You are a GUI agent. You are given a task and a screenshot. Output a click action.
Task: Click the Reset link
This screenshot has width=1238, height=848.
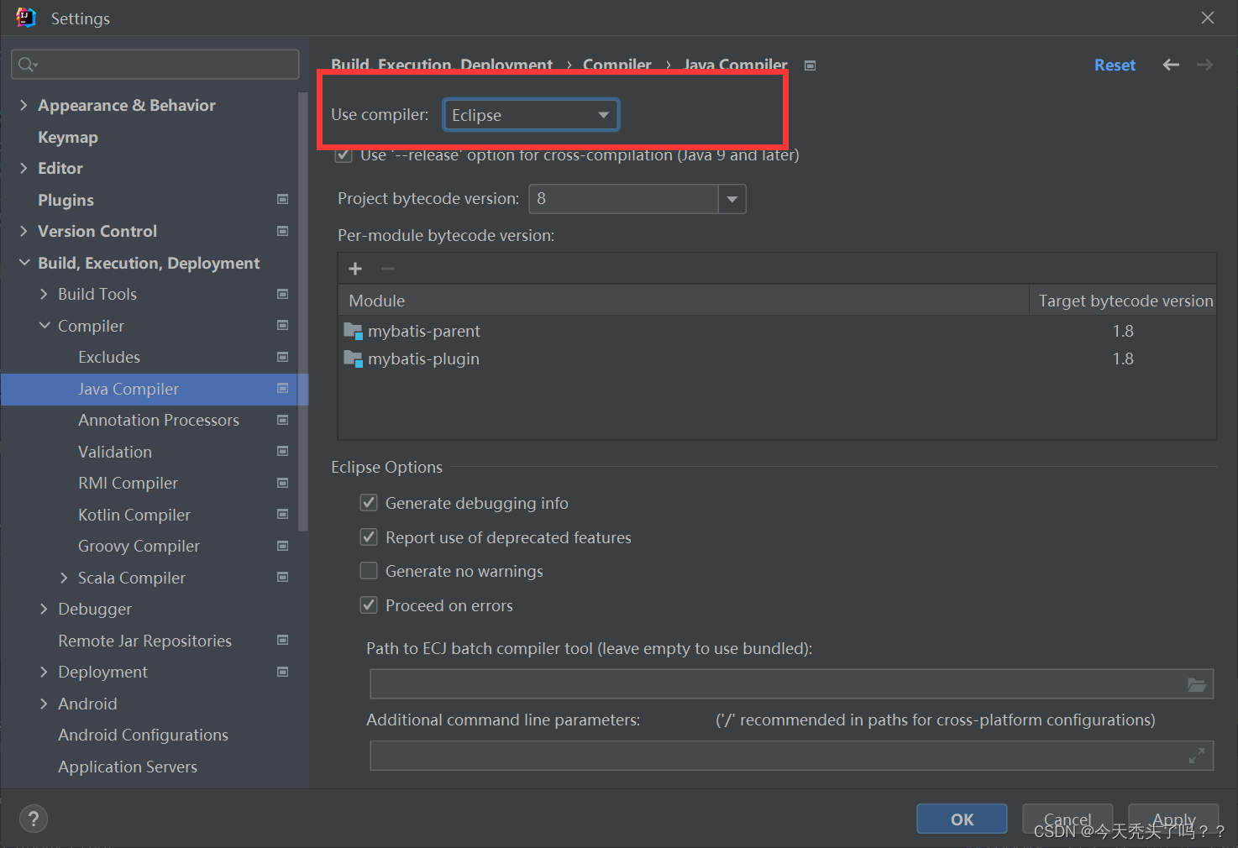click(1115, 64)
